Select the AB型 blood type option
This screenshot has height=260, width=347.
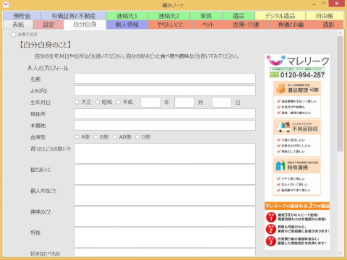click(115, 137)
